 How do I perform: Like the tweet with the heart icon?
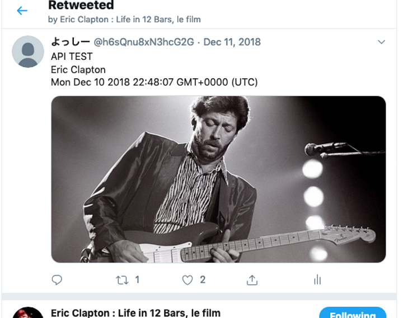click(x=188, y=280)
